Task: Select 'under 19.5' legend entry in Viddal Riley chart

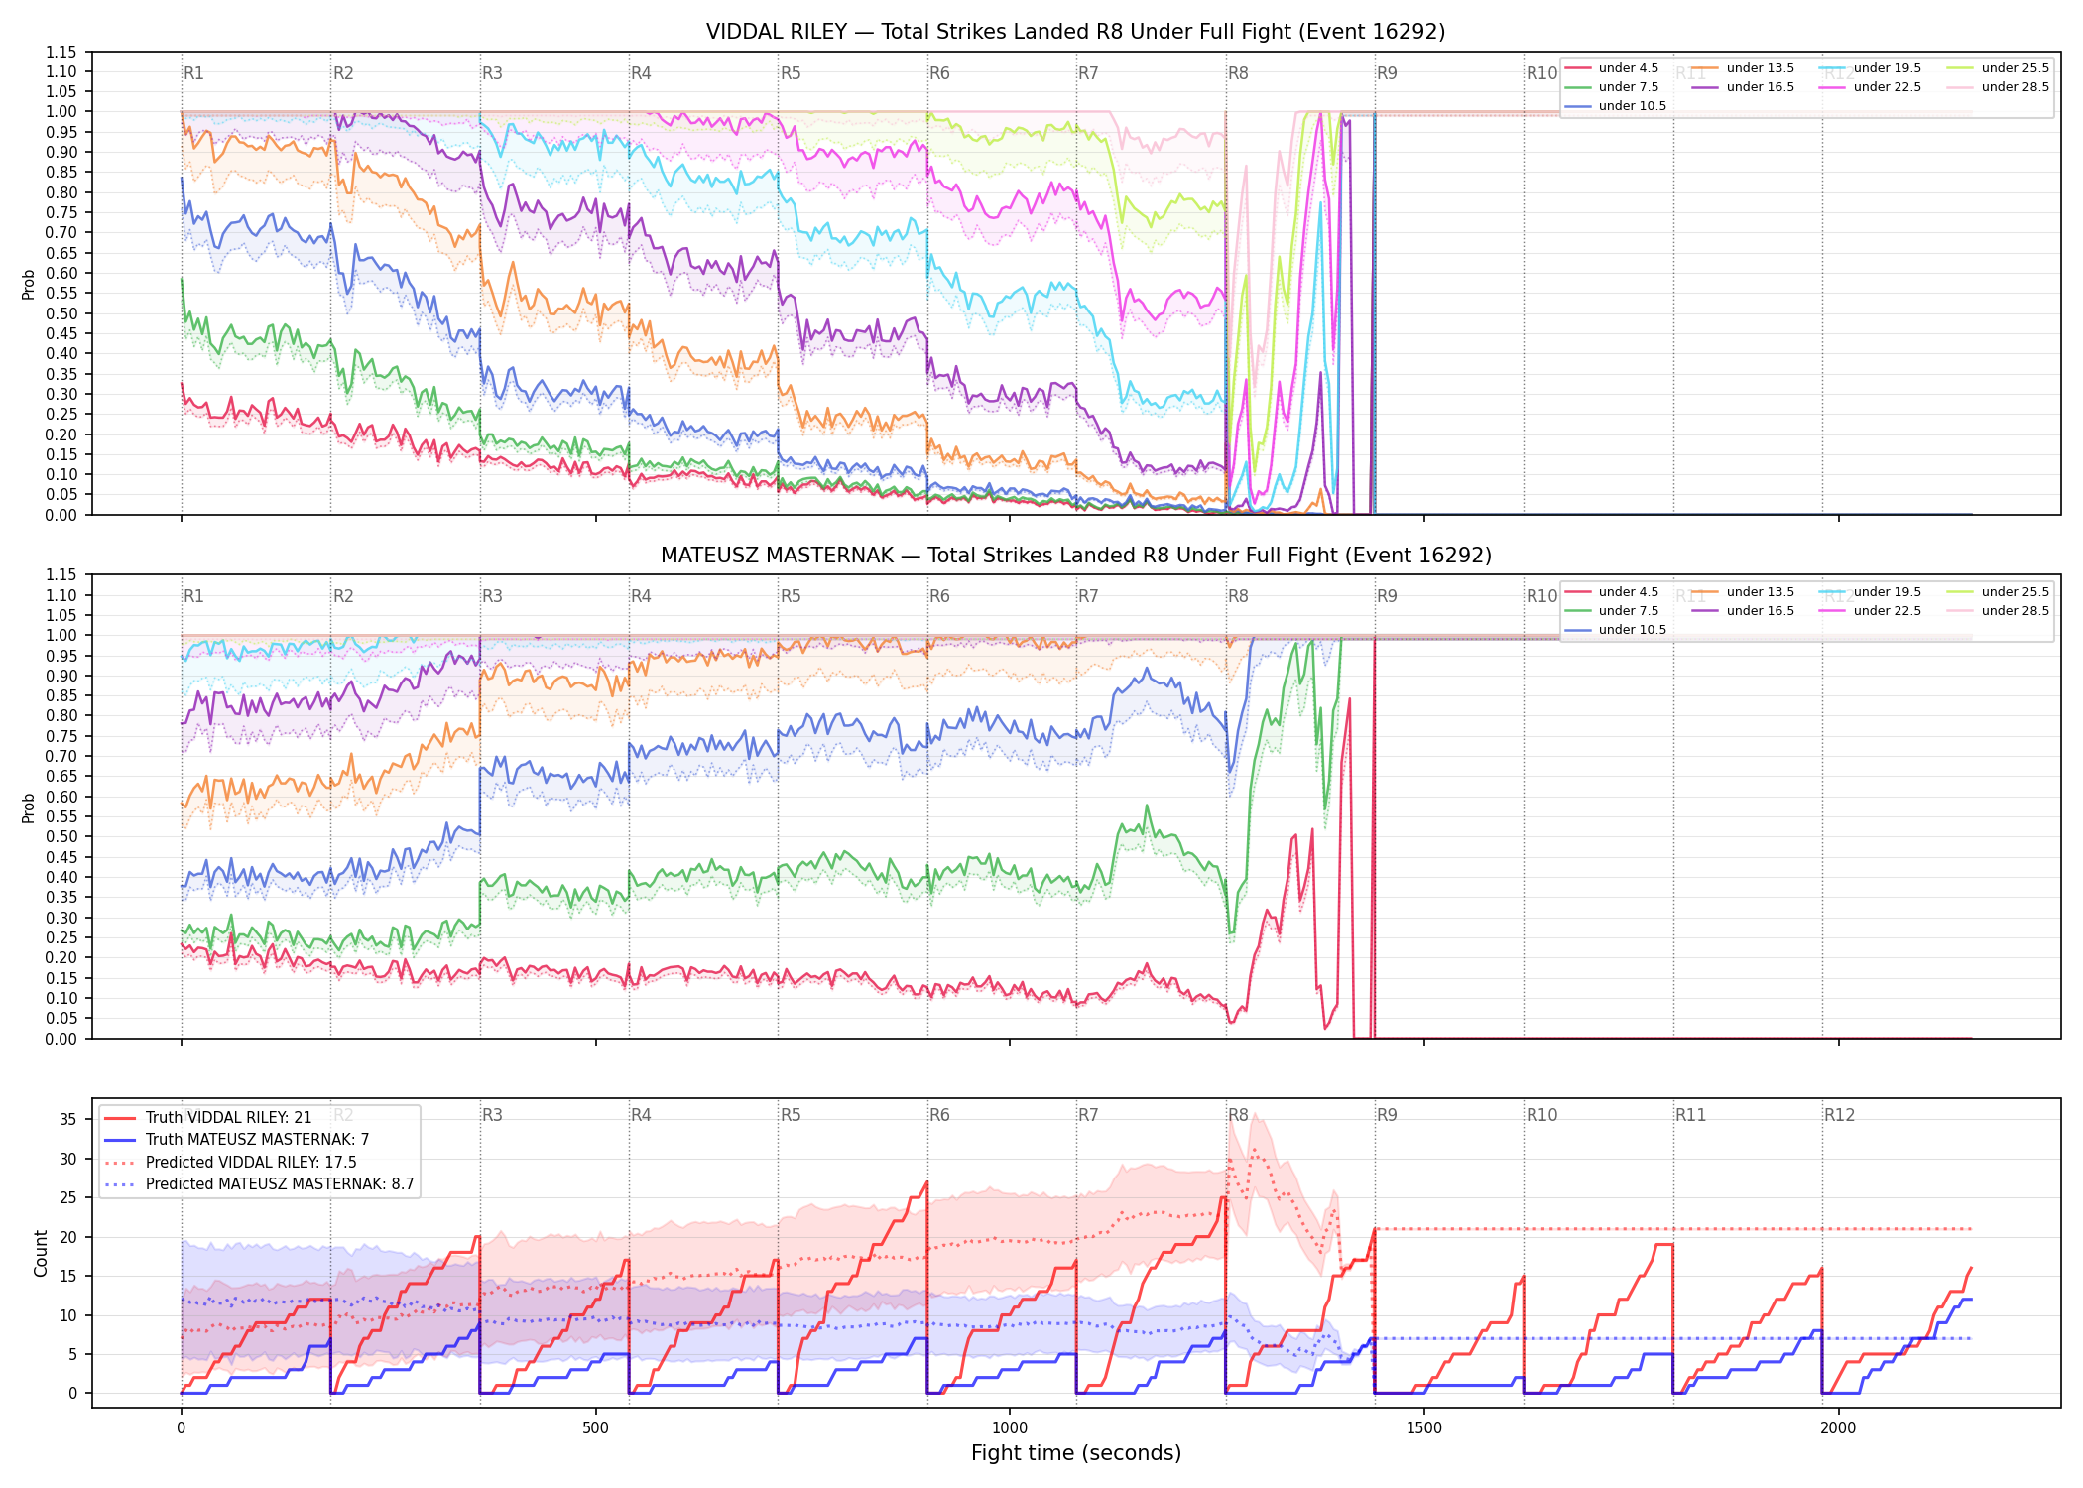Action: tap(1870, 68)
